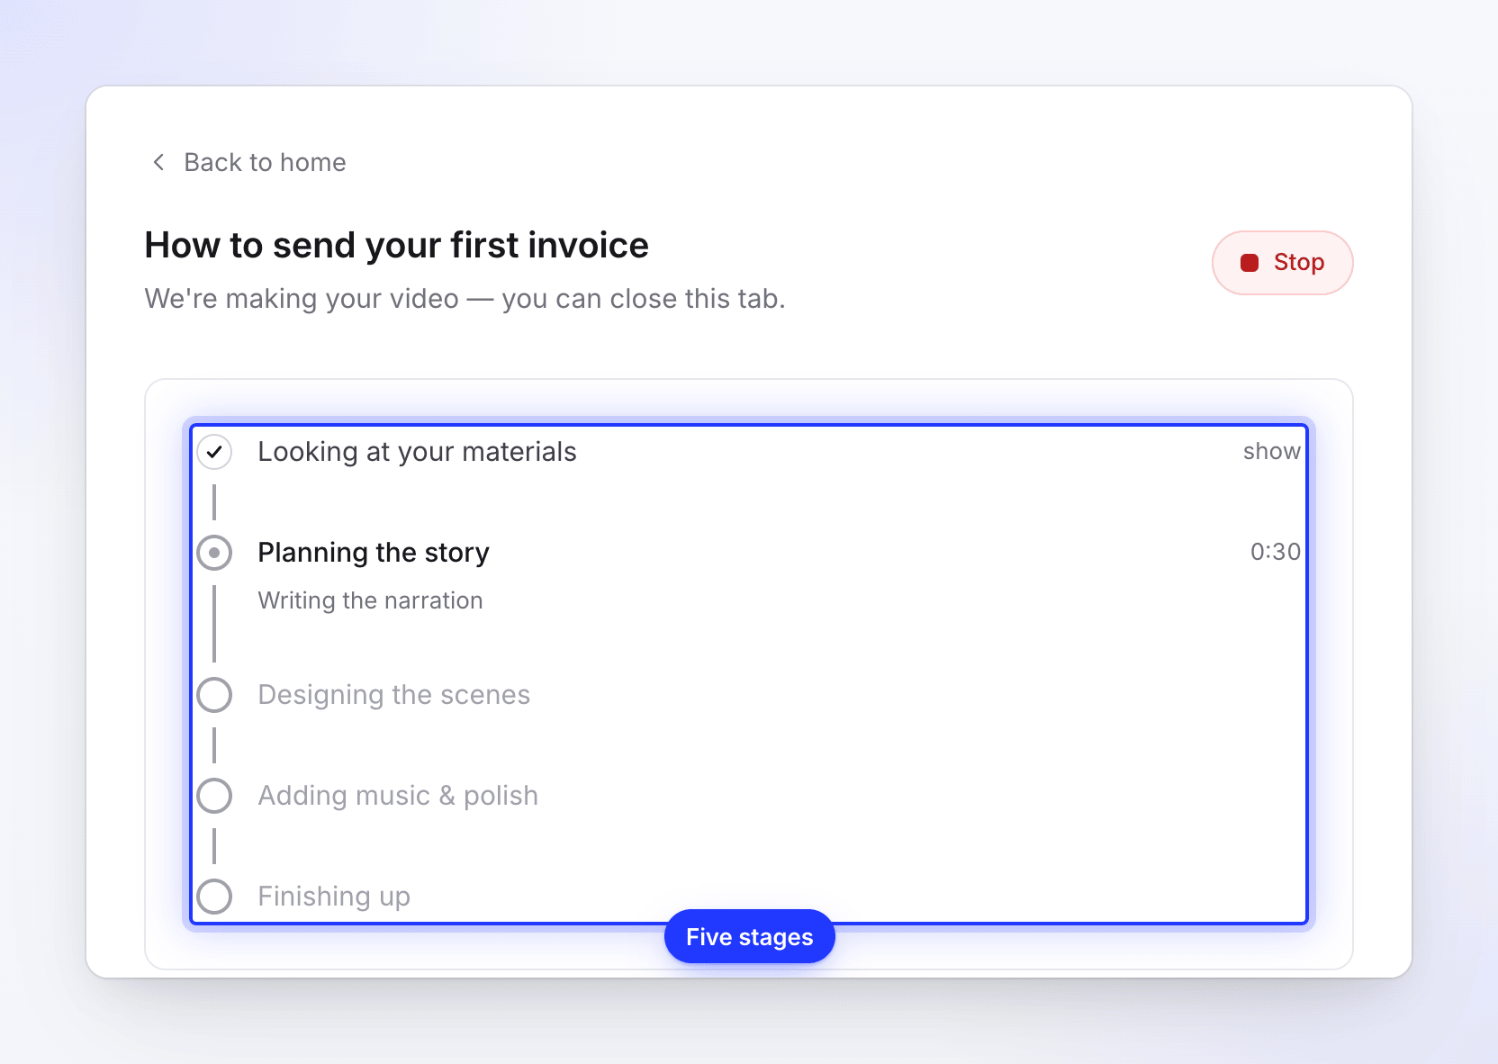This screenshot has width=1498, height=1064.
Task: Select 'Planning the story' stage title
Action: pos(374,553)
